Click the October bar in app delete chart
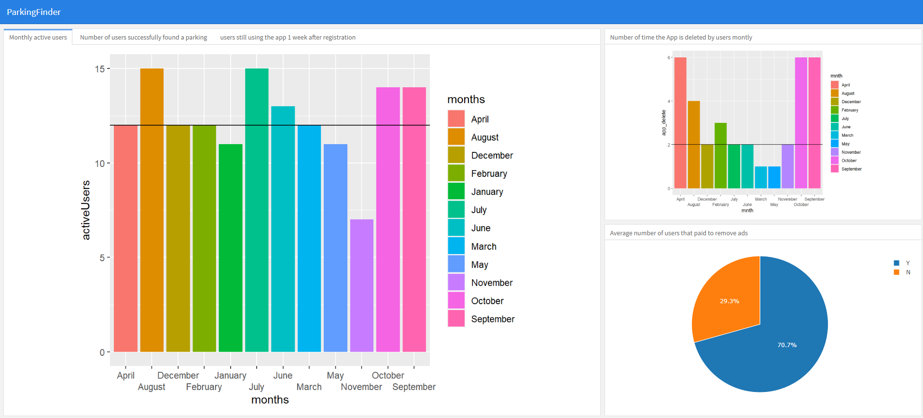Viewport: 923px width, 418px height. [x=801, y=123]
